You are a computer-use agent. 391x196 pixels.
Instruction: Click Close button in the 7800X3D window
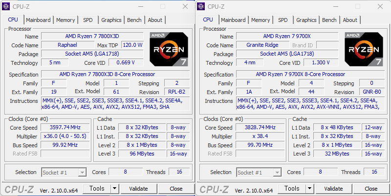click(176, 189)
